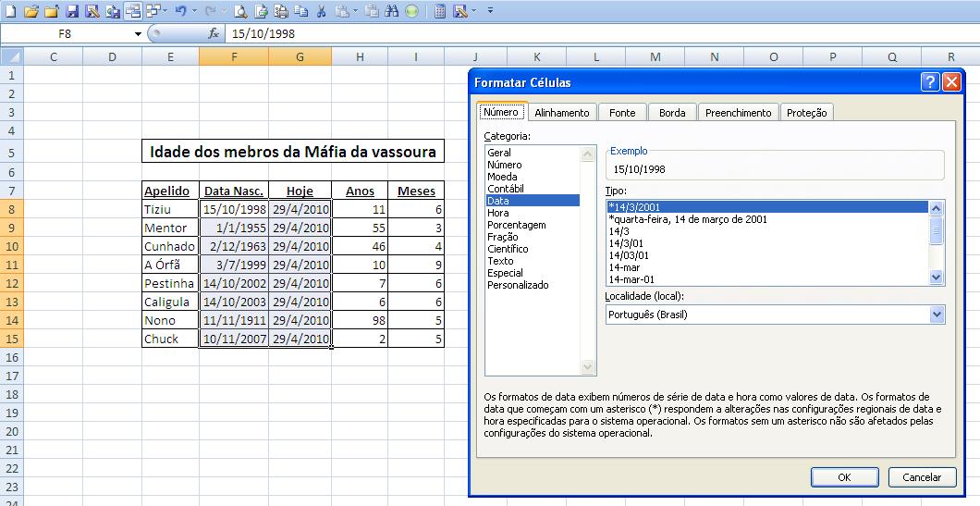Switch to the Número tab

(x=502, y=113)
